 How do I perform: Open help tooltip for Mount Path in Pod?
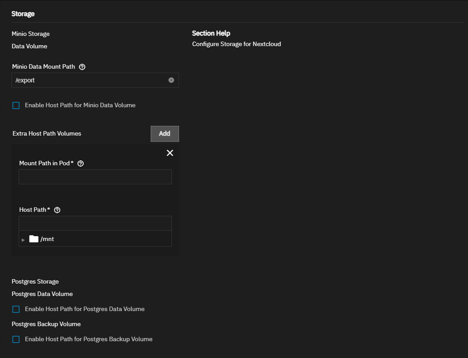[81, 163]
